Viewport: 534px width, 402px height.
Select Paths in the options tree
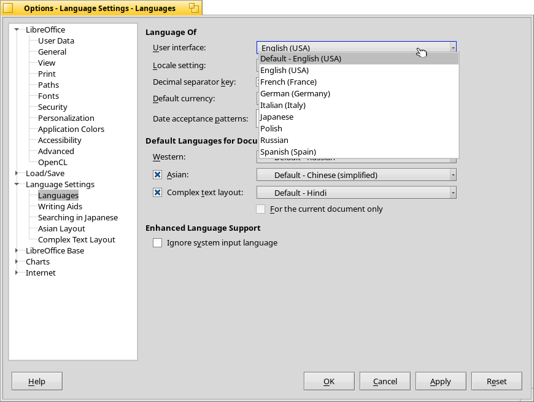point(48,85)
